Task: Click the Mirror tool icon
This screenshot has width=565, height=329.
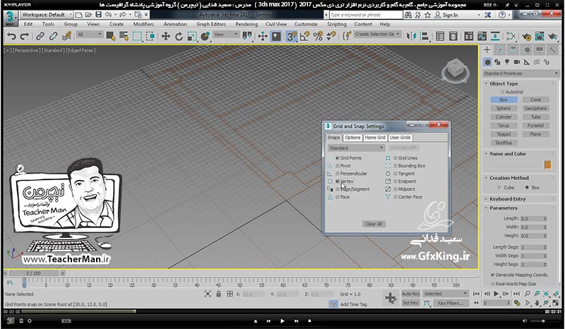Action: [411, 36]
